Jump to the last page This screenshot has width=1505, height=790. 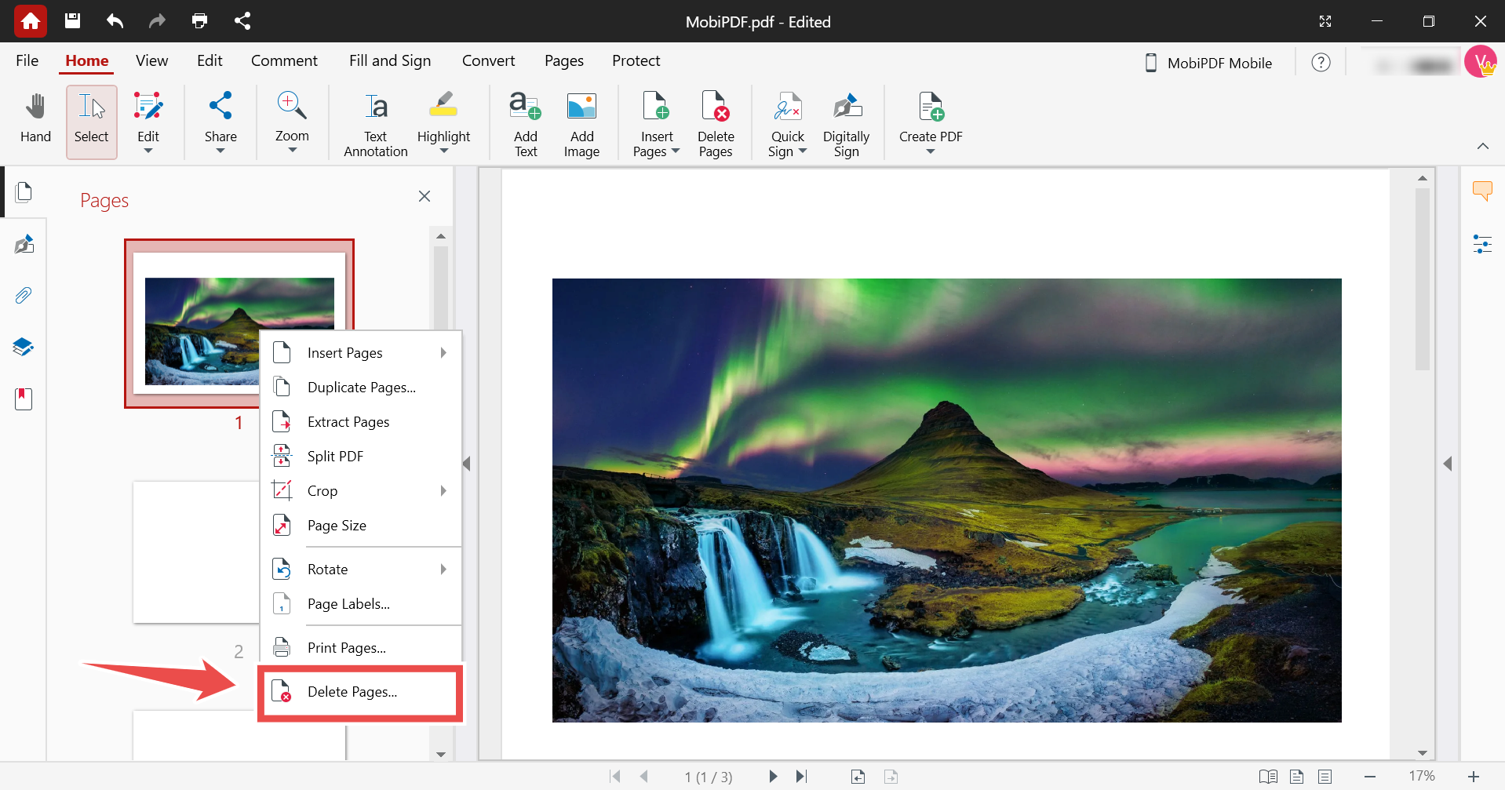point(801,776)
